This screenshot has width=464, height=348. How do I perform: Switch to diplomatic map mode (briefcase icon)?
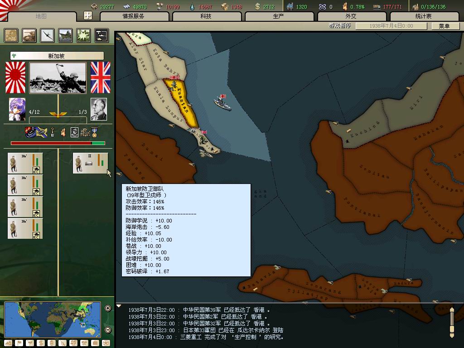95,343
